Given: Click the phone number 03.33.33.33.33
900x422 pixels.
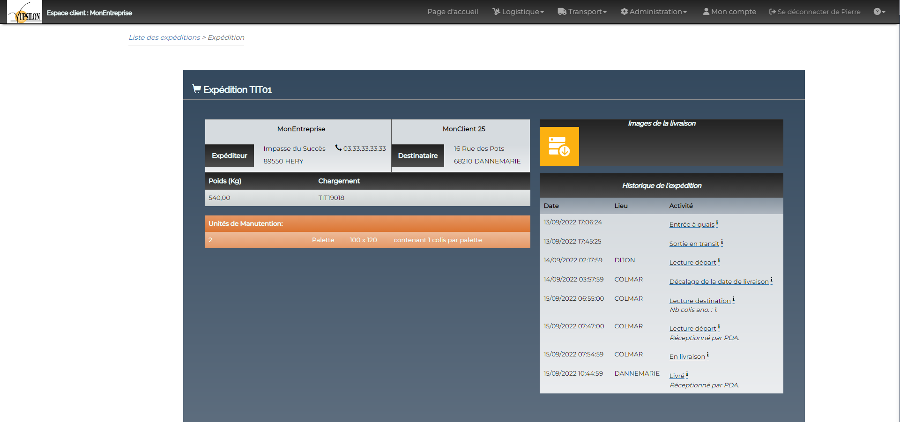Looking at the screenshot, I should (x=364, y=148).
